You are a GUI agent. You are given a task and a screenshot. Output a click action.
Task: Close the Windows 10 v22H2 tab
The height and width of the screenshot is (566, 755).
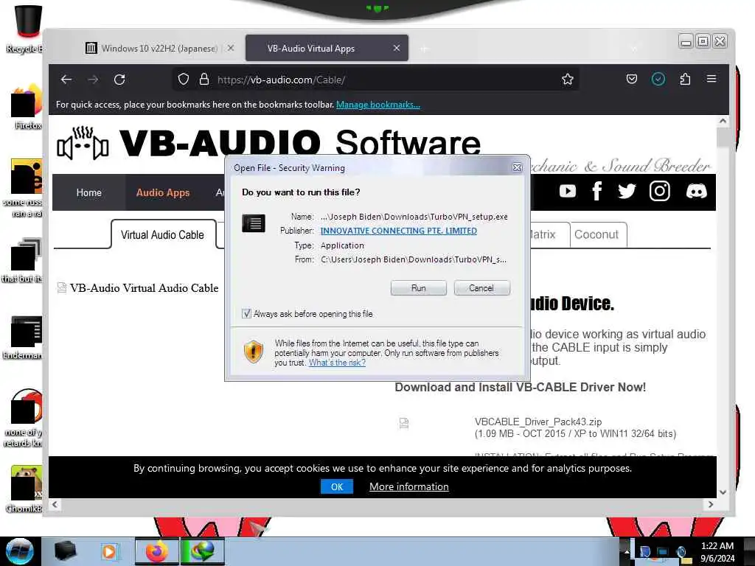pyautogui.click(x=231, y=48)
